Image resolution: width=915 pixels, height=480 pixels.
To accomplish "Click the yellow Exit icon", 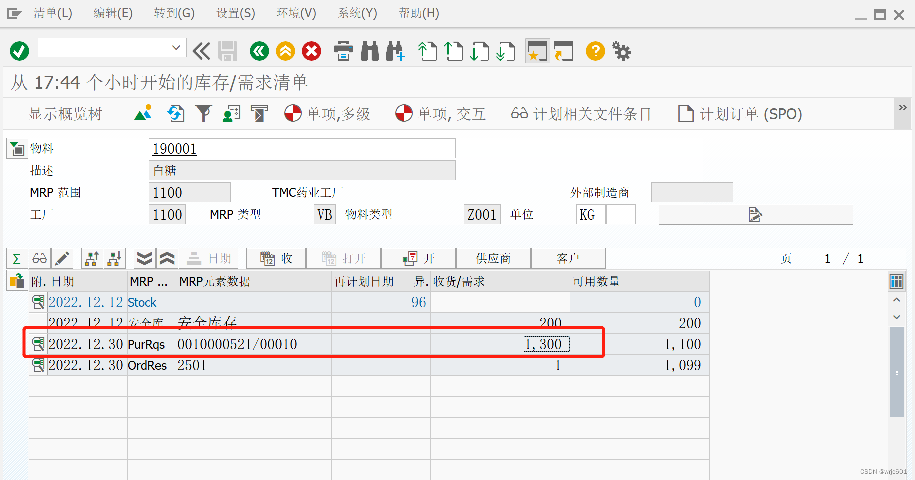I will (x=286, y=51).
